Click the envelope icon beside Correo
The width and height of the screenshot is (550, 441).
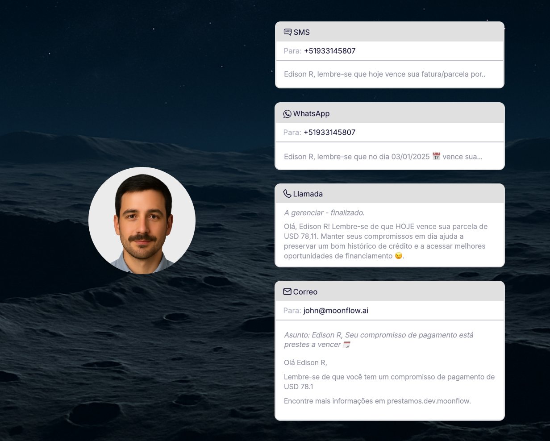(287, 291)
